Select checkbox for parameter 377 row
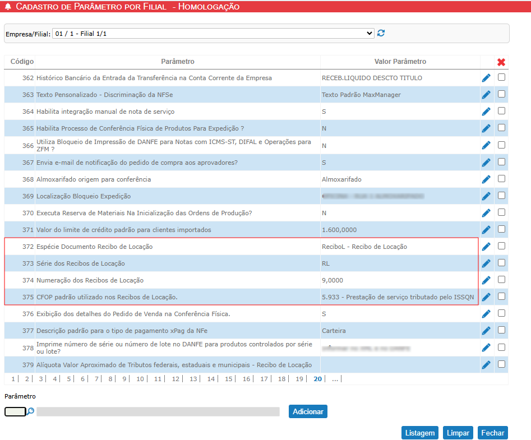Screen dimensions: 531x440 point(501,330)
